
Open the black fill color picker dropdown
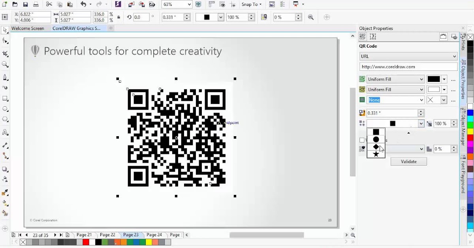click(444, 79)
